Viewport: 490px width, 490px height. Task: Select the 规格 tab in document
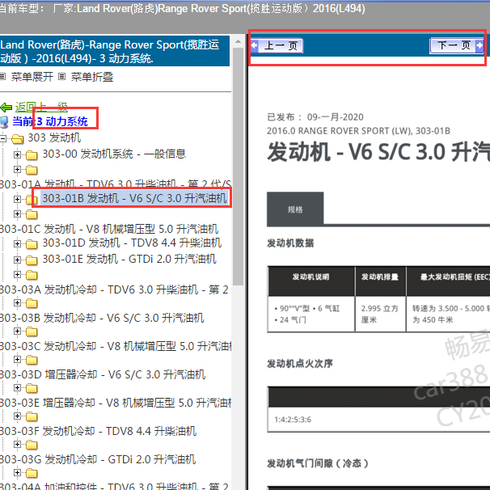pos(295,209)
